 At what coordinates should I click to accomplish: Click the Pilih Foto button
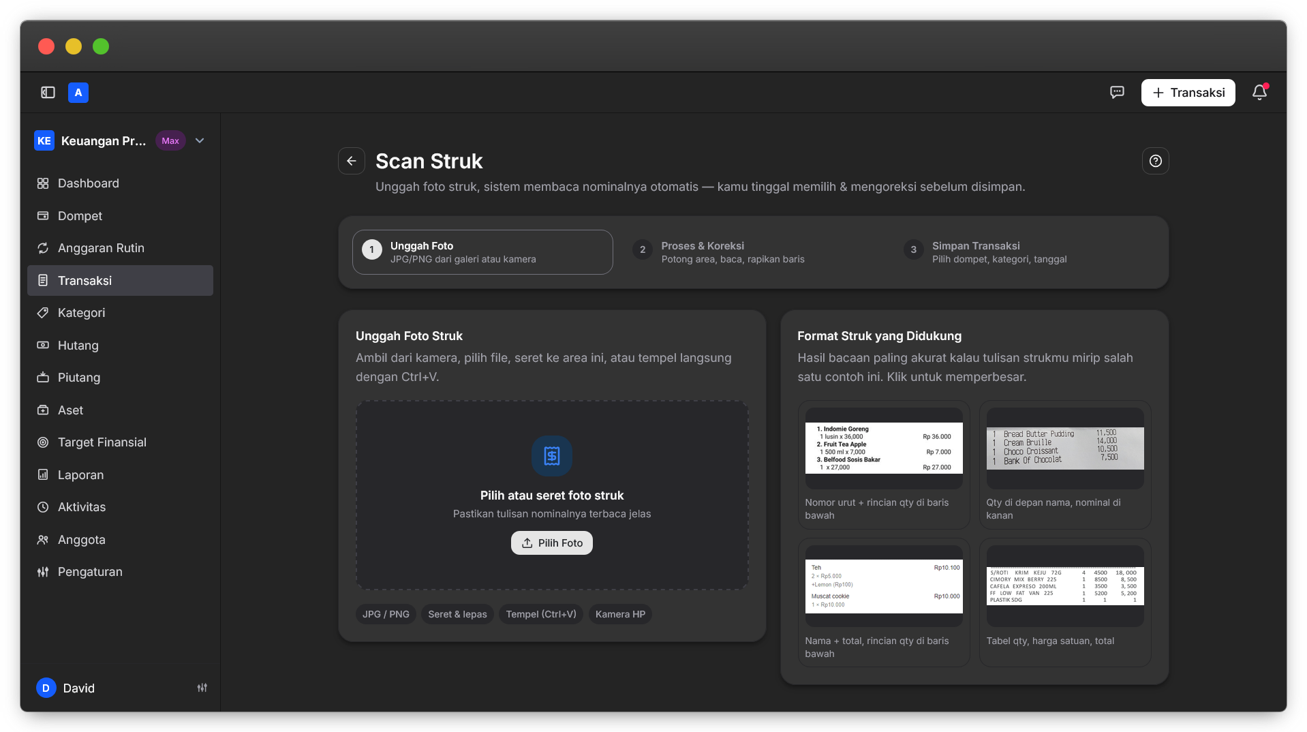click(552, 543)
